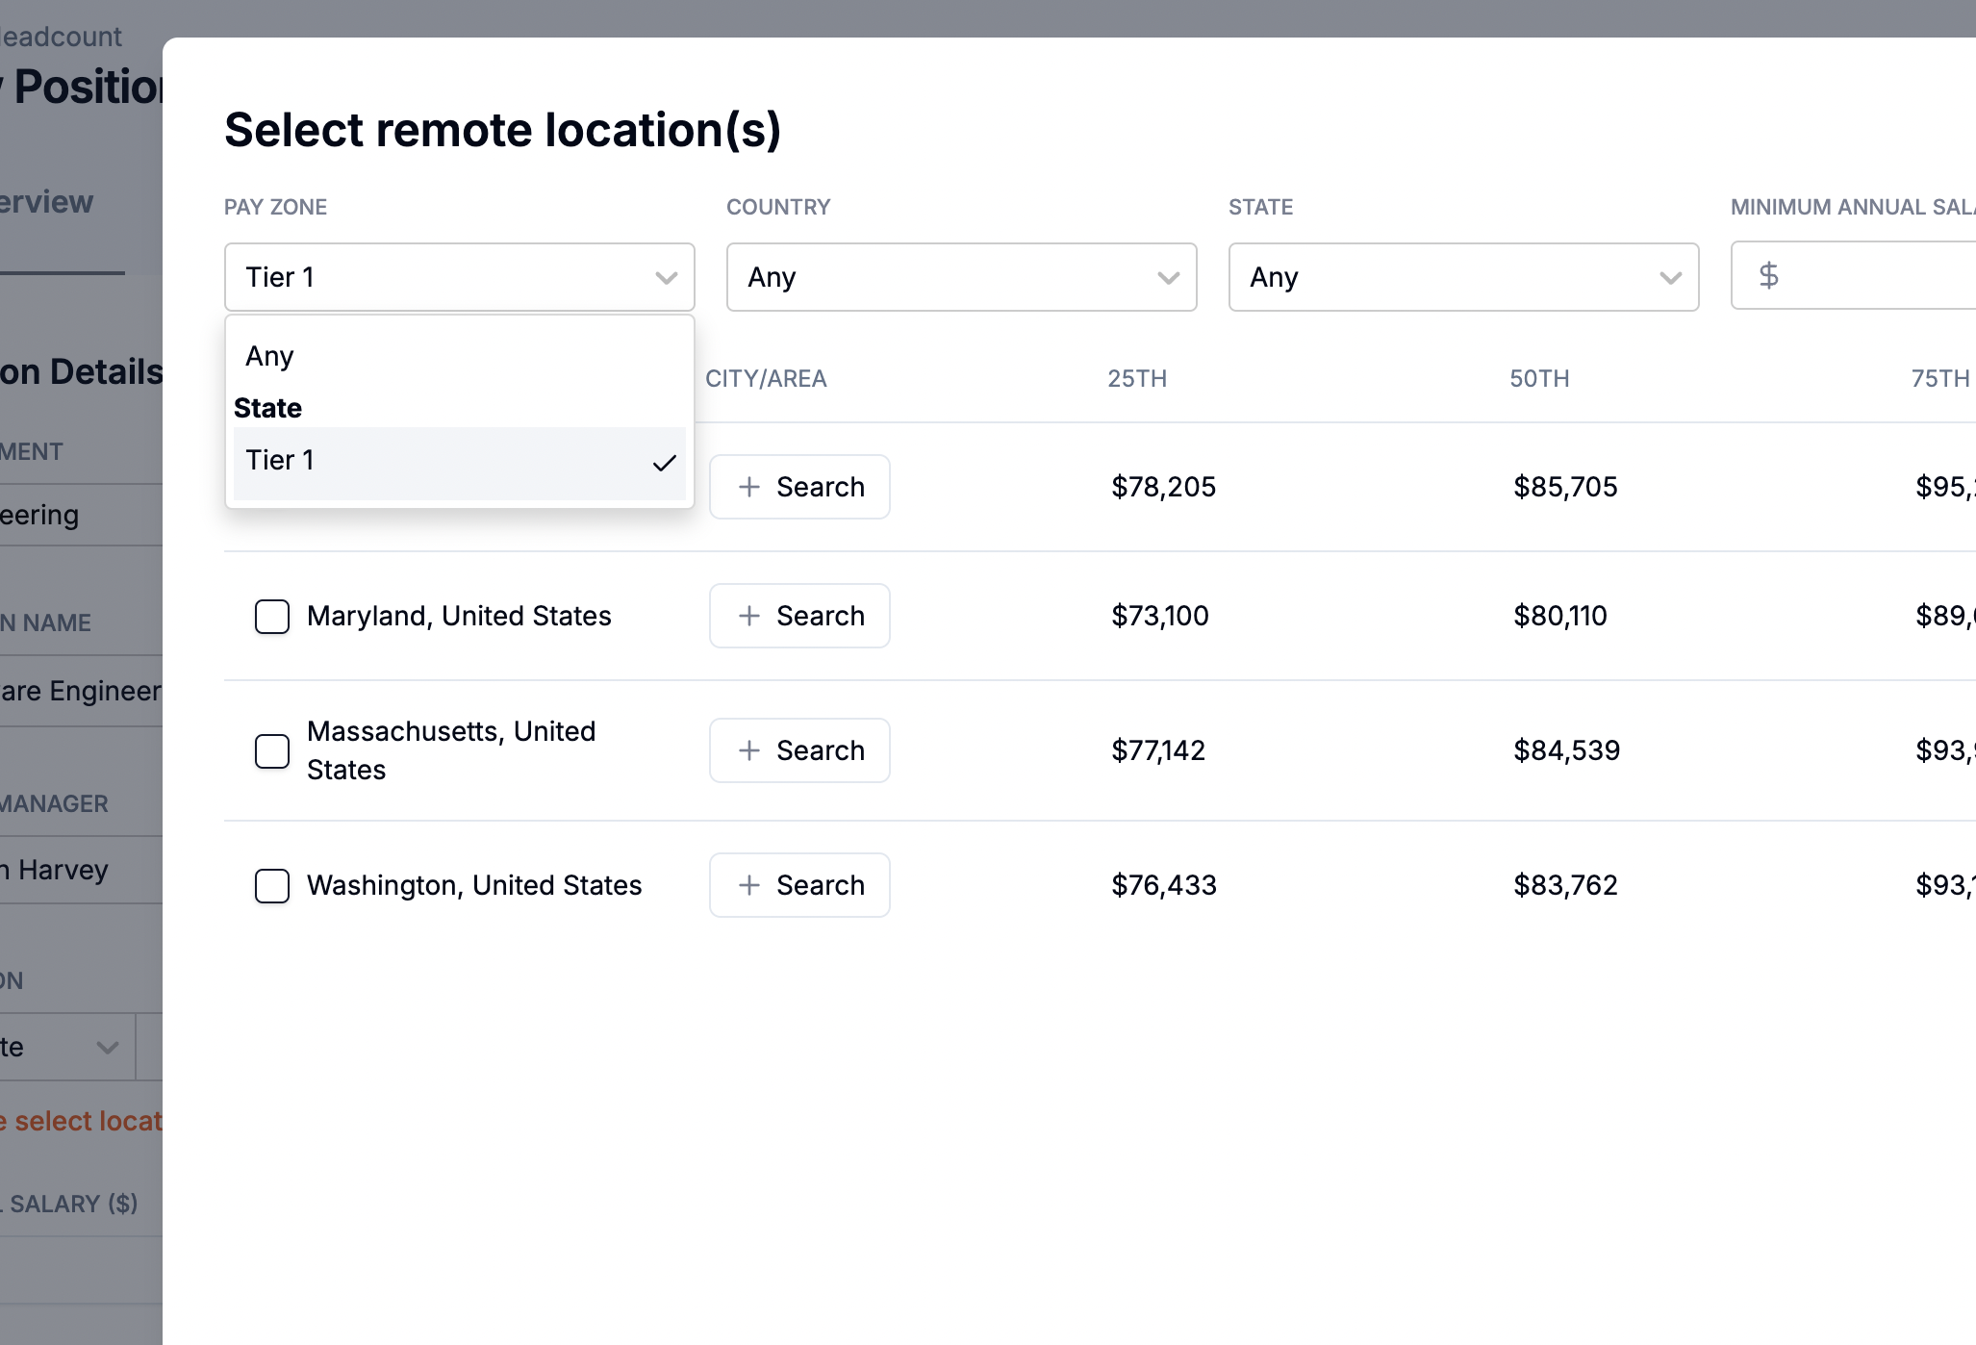Check the Maryland, United States checkbox
The image size is (1976, 1345).
click(x=272, y=617)
